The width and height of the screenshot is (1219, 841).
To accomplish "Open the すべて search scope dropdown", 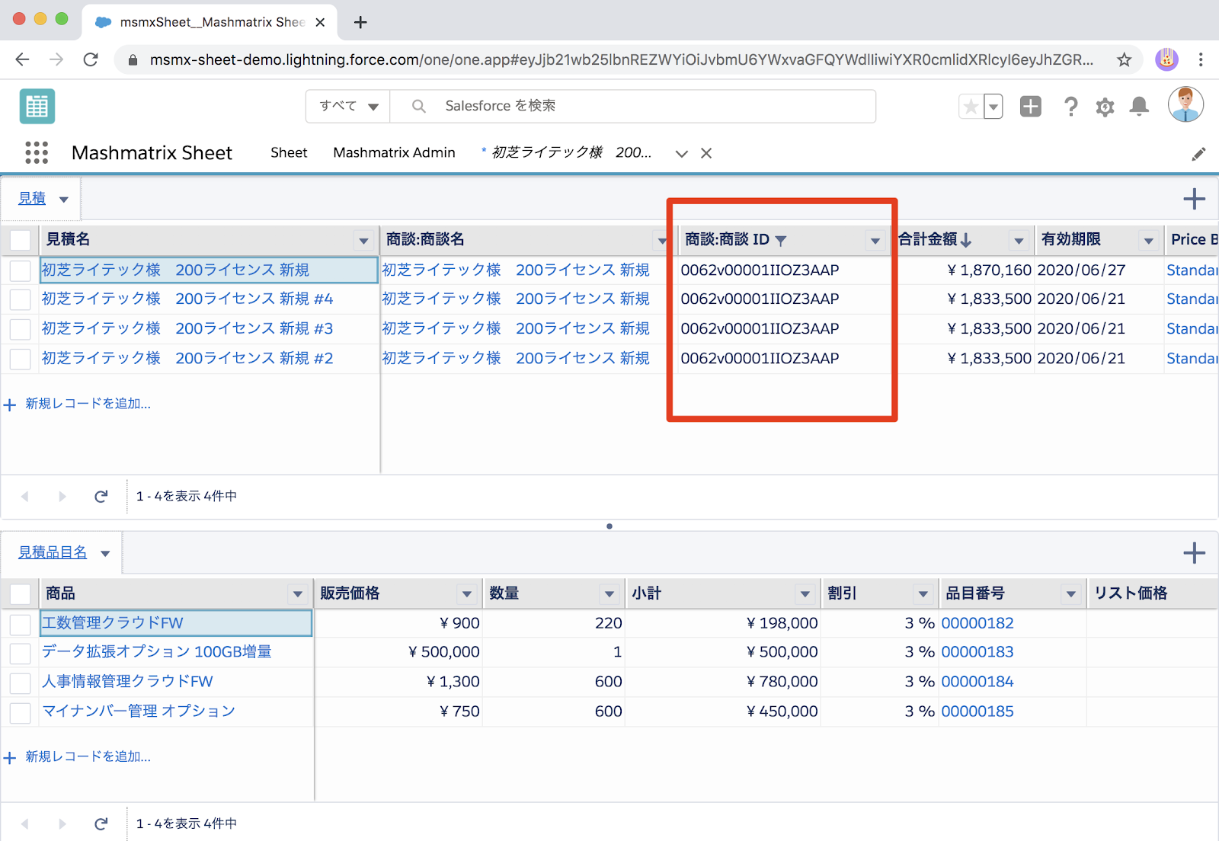I will (x=348, y=106).
